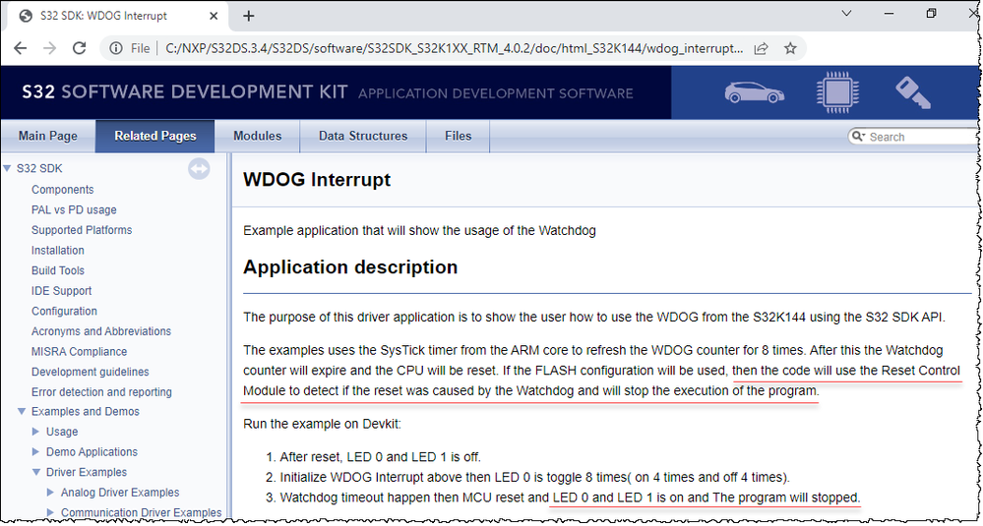Open the IDE Support page
Screen dimensions: 983x526
coord(61,291)
